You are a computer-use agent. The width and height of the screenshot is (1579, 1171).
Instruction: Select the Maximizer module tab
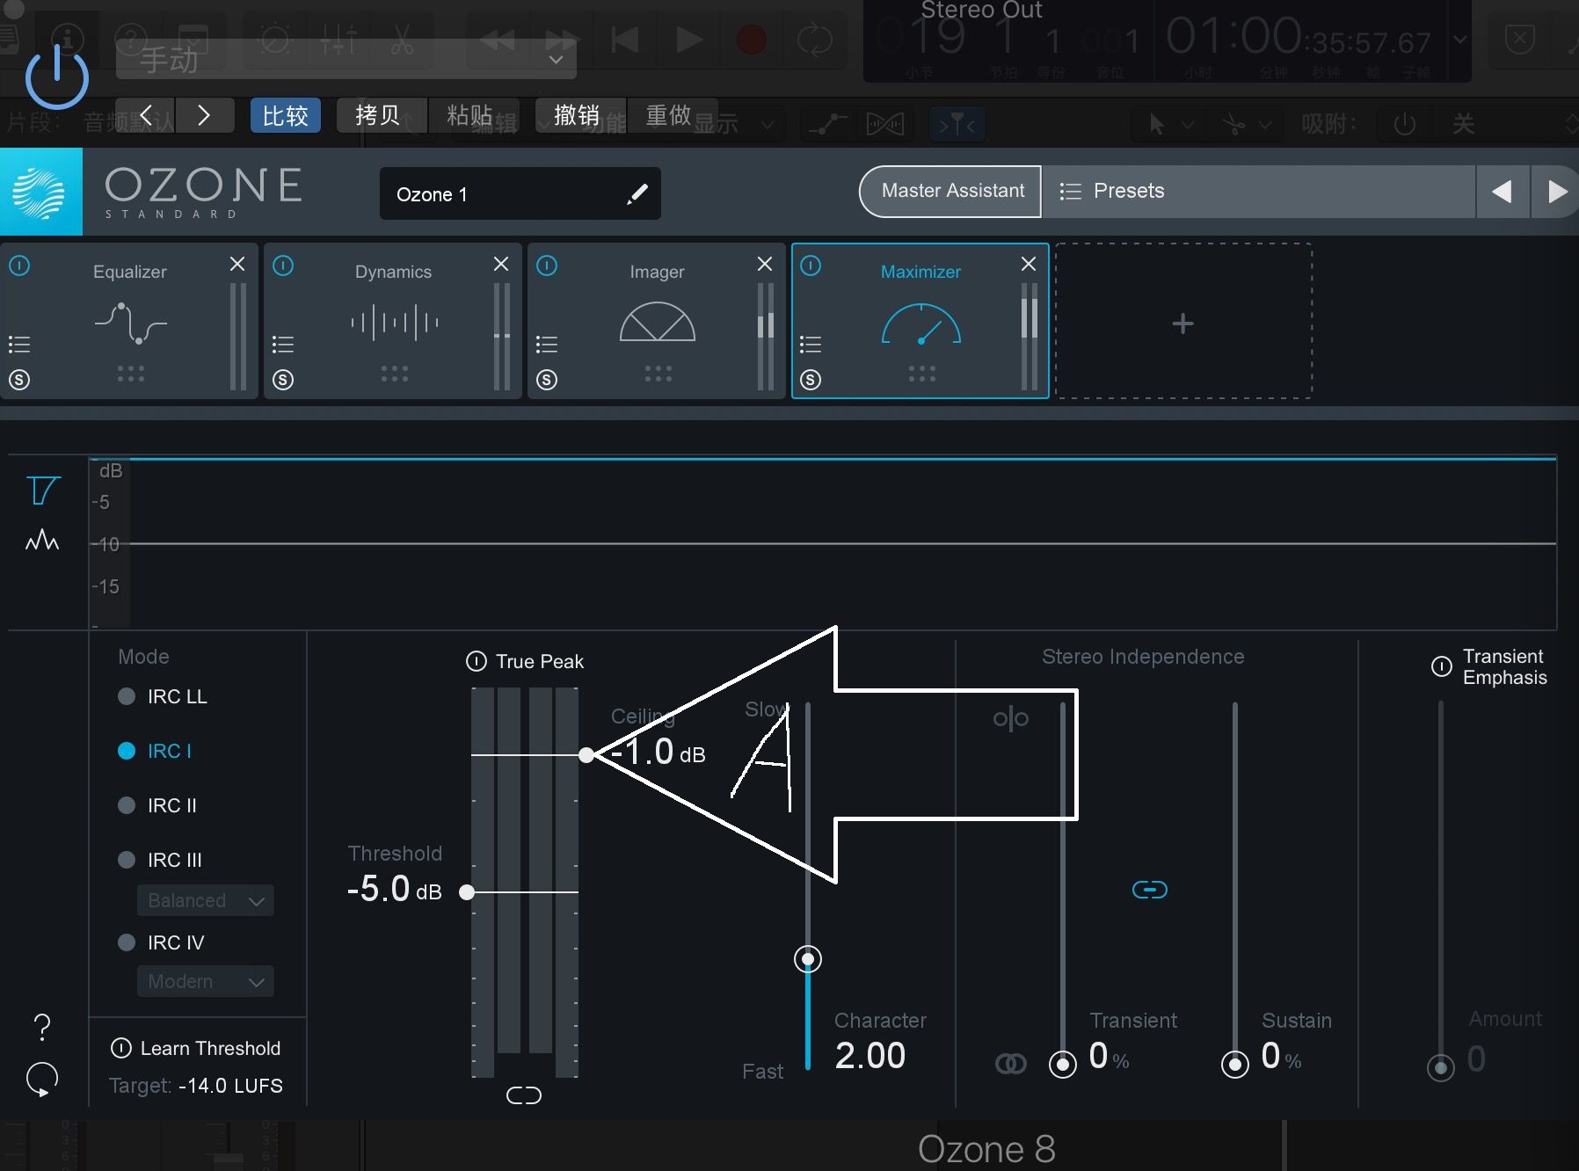920,321
